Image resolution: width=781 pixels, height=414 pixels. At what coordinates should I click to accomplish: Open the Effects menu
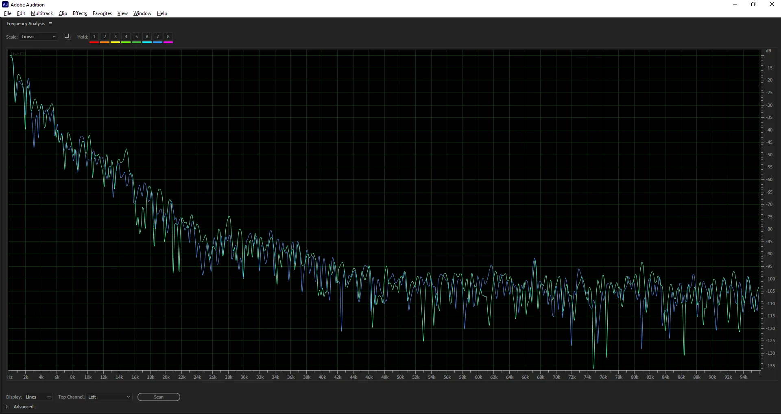tap(80, 13)
